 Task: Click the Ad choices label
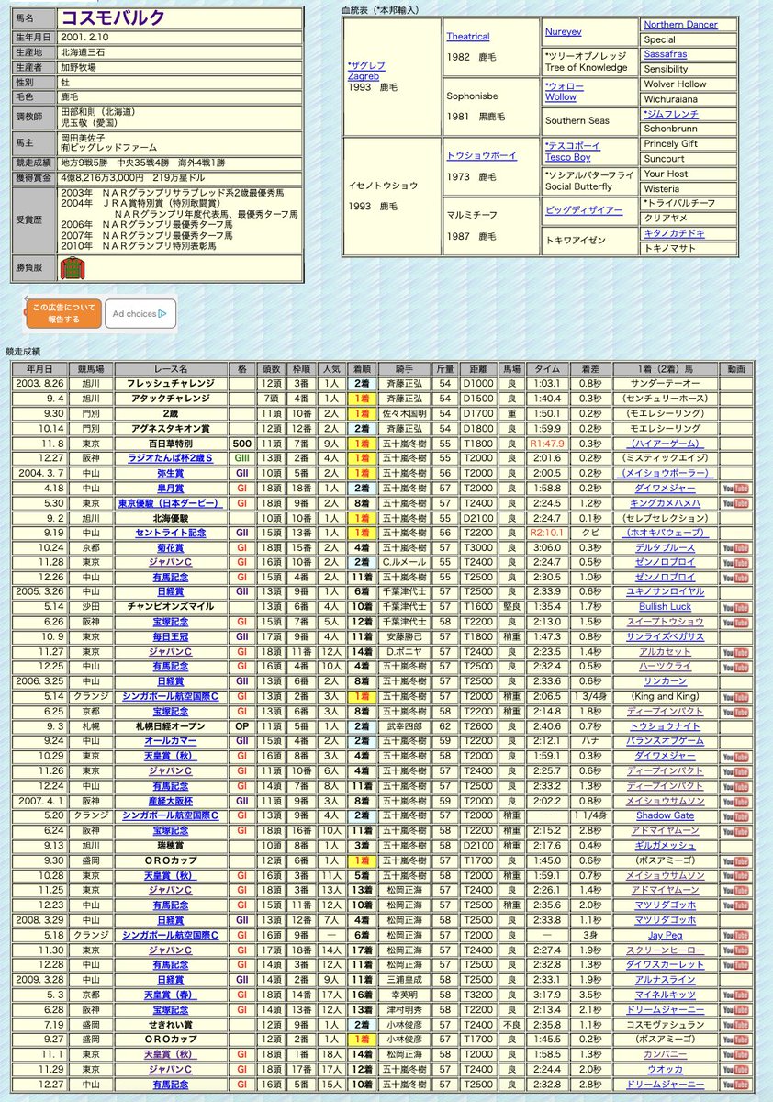click(x=134, y=314)
